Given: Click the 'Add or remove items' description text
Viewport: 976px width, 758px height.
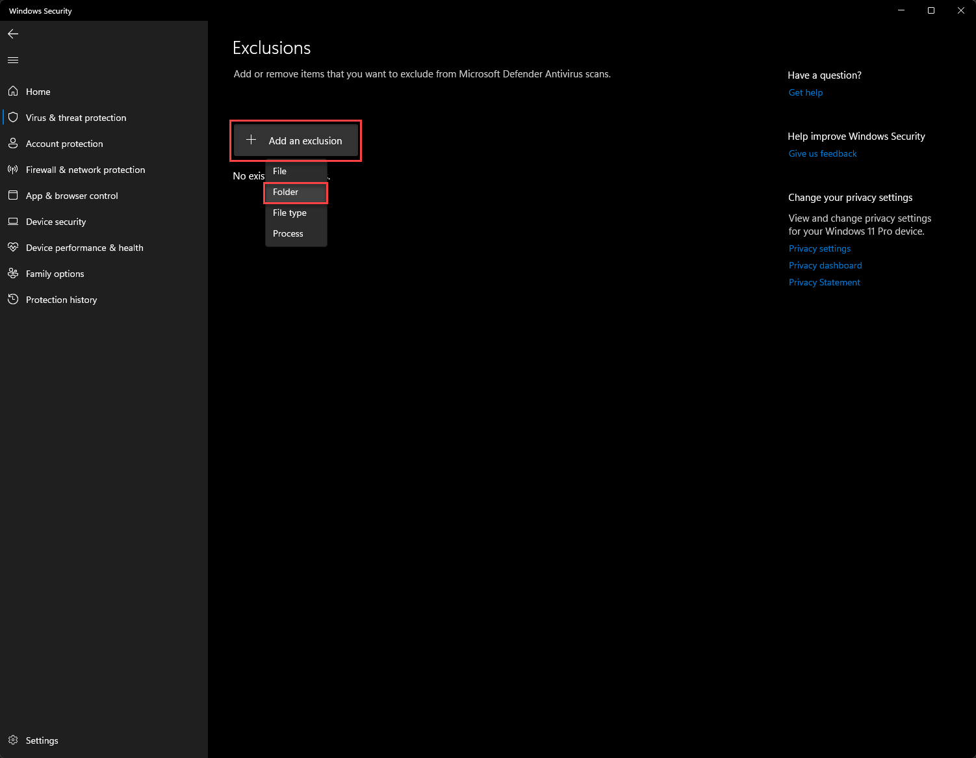Looking at the screenshot, I should [422, 74].
